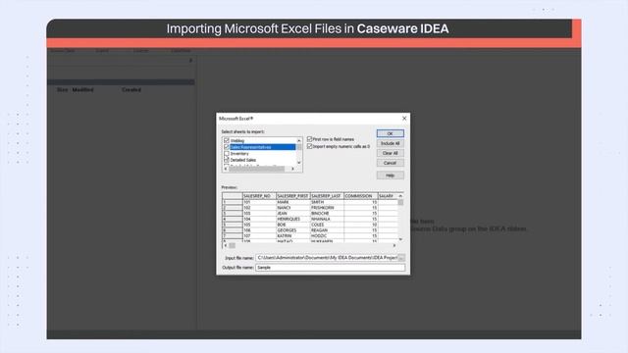Cancel the Microsoft Excel import dialog

[x=391, y=163]
